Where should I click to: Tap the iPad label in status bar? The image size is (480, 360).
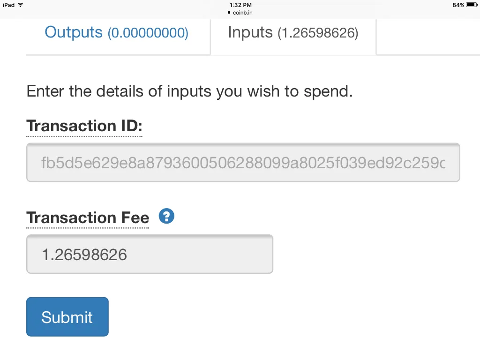tap(9, 5)
